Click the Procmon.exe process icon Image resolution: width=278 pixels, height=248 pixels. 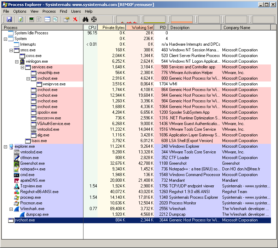(17, 203)
